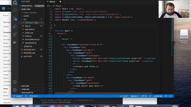
Task: Open App.test.js file
Action: coord(32,29)
